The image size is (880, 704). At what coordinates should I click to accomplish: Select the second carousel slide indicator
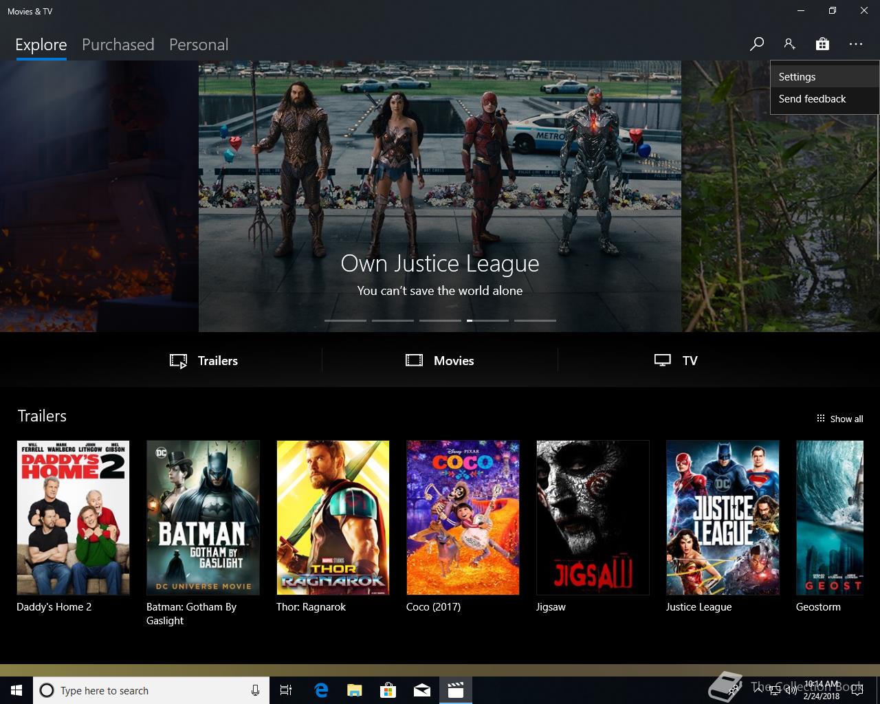pos(393,320)
